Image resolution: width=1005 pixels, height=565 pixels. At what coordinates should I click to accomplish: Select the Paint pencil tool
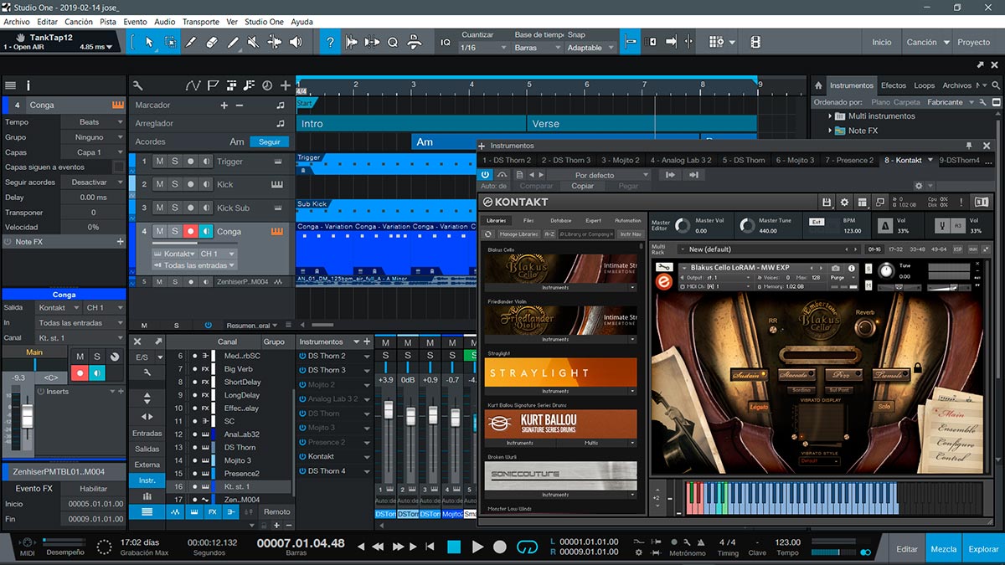(233, 42)
